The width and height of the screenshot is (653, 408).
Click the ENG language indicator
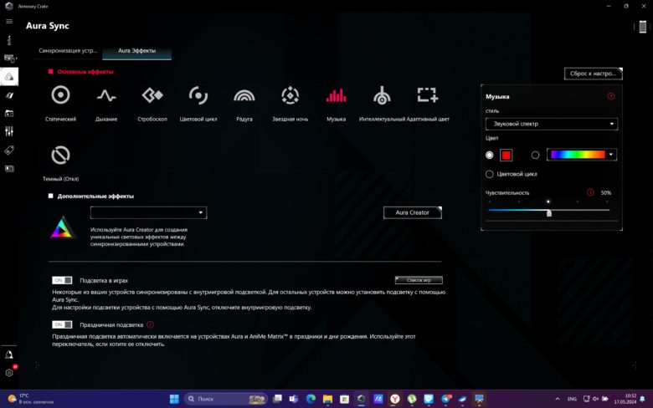tap(572, 399)
